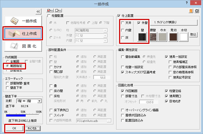Click the 取込 button
Viewport: 203px width, 134px height.
[x=193, y=35]
